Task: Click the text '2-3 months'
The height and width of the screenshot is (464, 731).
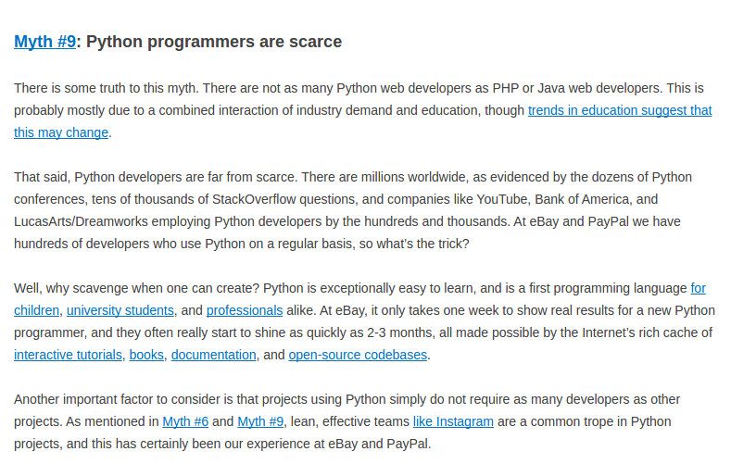Action: [x=401, y=332]
